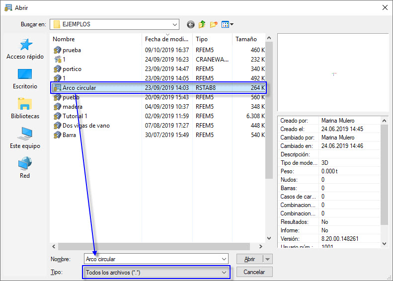Viewport: 393px width, 281px height.
Task: Click the Creado por value Marina Mulero
Action: click(x=338, y=121)
